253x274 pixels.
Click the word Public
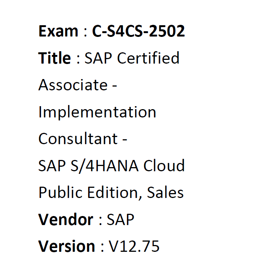pyautogui.click(x=60, y=193)
